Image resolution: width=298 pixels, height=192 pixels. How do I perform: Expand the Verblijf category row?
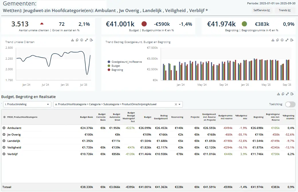(x=4, y=154)
